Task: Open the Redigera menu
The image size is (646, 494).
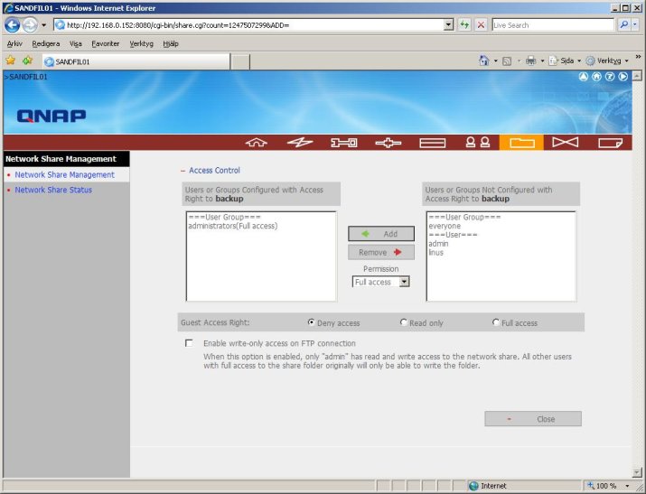Action: pos(45,42)
